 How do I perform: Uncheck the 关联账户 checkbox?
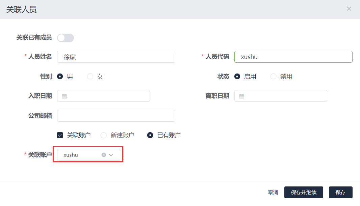pos(60,135)
